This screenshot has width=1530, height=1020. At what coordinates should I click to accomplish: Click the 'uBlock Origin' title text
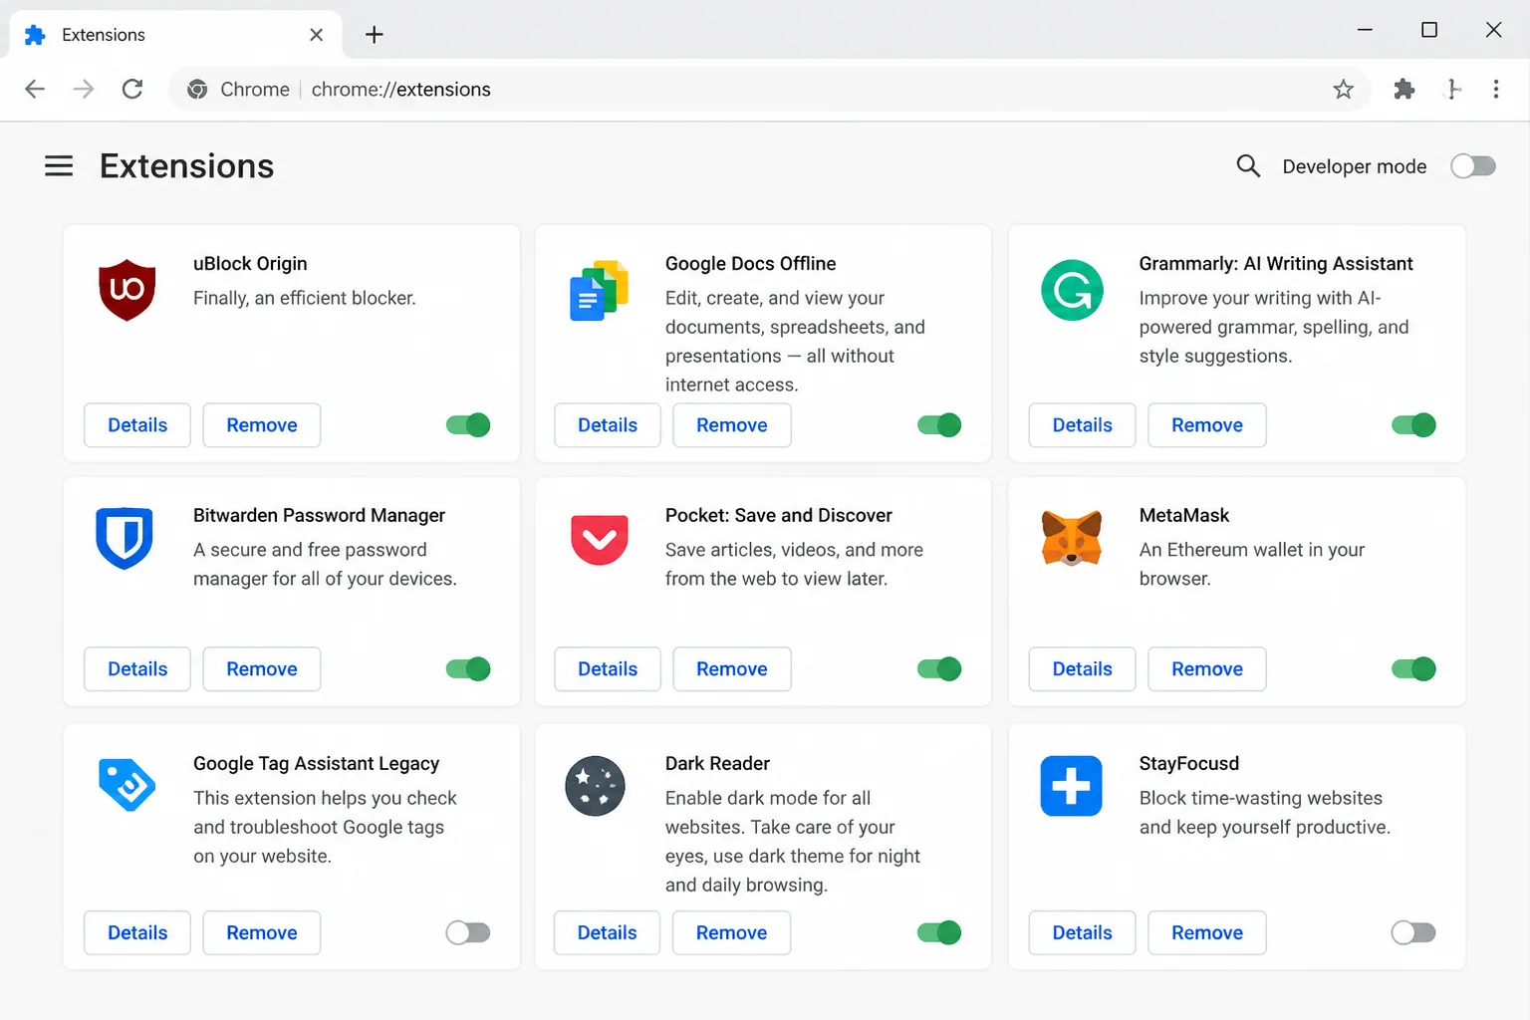tap(250, 264)
